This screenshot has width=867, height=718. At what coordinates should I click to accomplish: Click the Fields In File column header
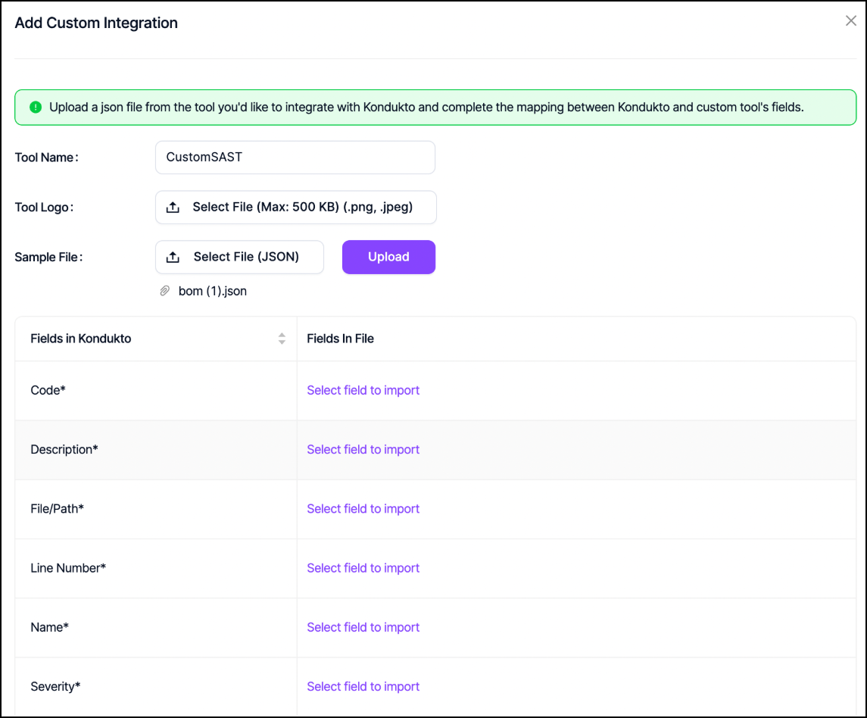[x=340, y=339]
